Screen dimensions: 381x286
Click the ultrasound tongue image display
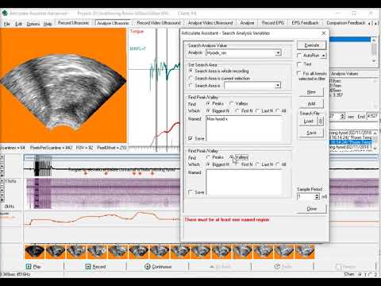63,86
